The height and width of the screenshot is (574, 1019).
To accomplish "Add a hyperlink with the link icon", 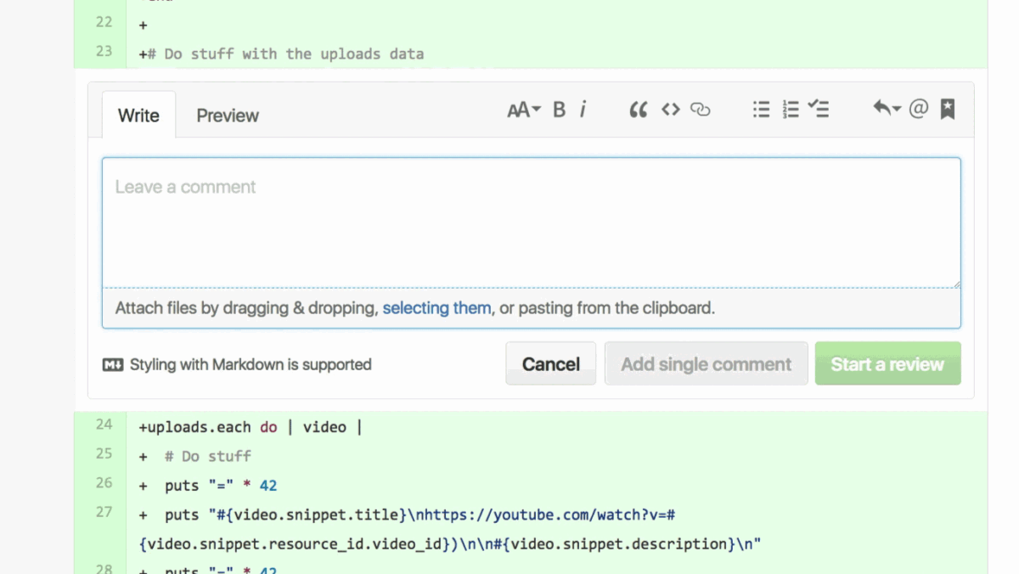I will [700, 109].
